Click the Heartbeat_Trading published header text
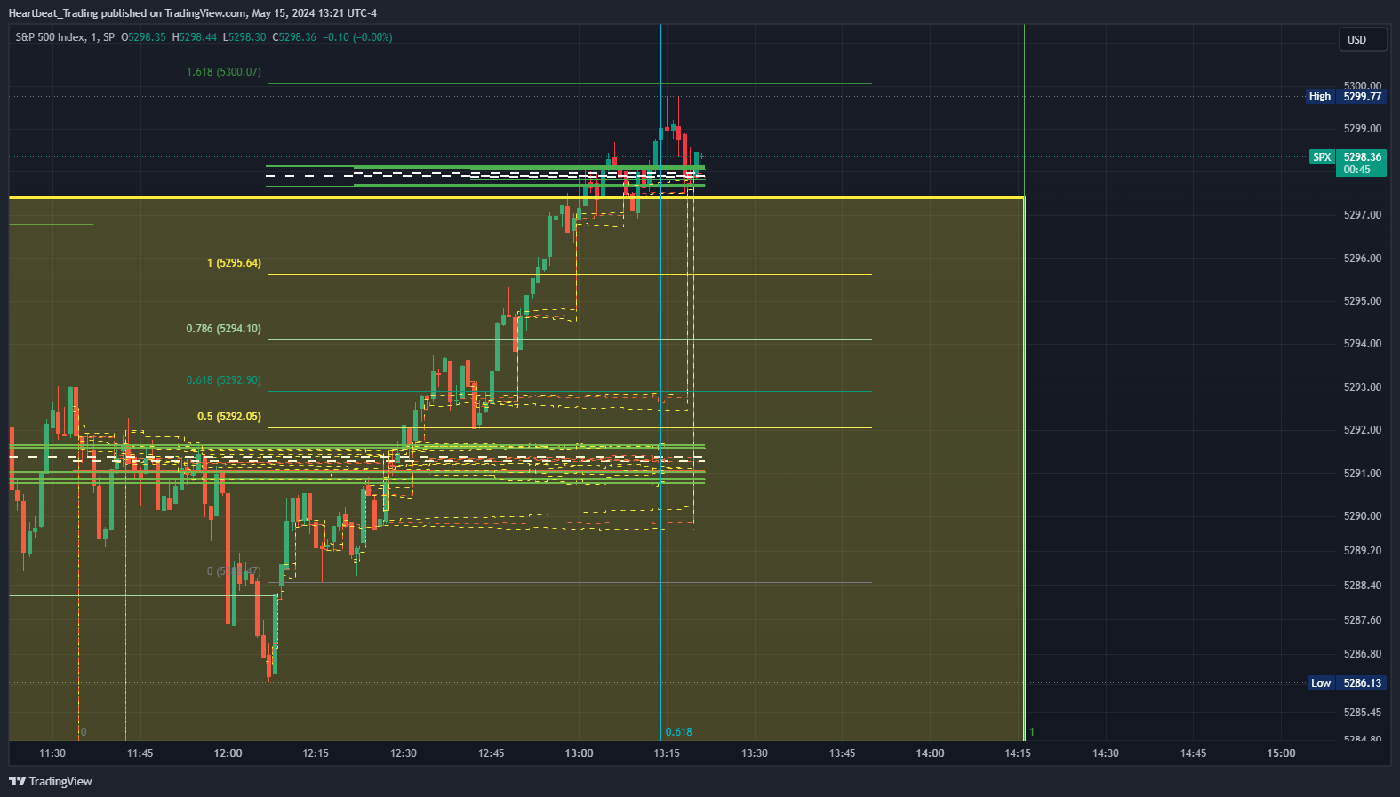The image size is (1400, 797). pos(193,13)
